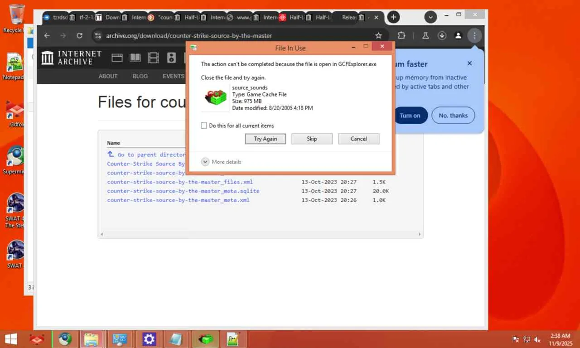Image resolution: width=580 pixels, height=348 pixels.
Task: Bookmark this page with the star icon
Action: [378, 35]
